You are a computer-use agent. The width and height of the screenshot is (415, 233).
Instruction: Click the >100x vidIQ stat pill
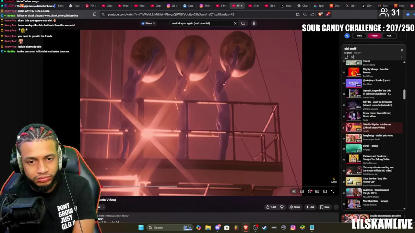coord(374,36)
